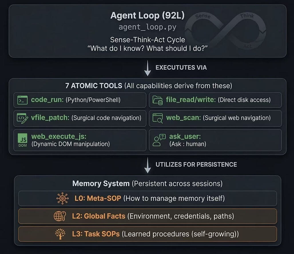294x254 pixels.
Task: Click the Agent Loop (92L) heading
Action: 147,15
